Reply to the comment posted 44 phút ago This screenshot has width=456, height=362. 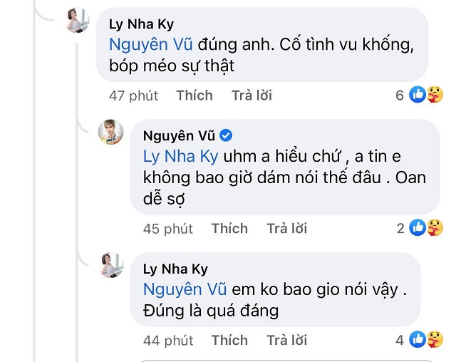(286, 340)
